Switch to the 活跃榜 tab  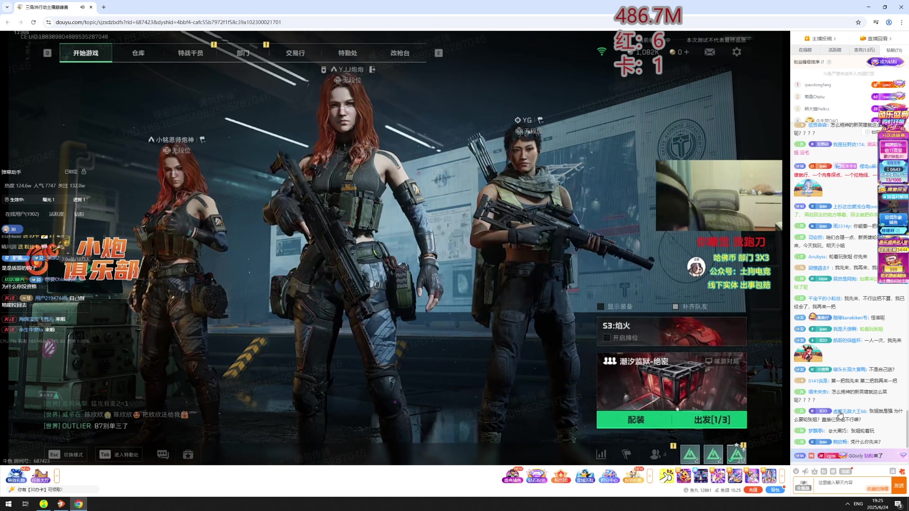[835, 50]
